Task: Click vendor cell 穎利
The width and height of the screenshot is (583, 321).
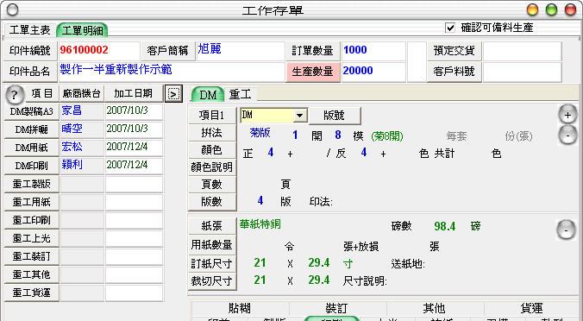Action: (82, 166)
